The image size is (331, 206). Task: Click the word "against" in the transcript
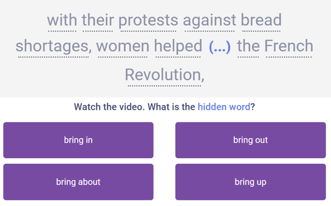click(209, 20)
